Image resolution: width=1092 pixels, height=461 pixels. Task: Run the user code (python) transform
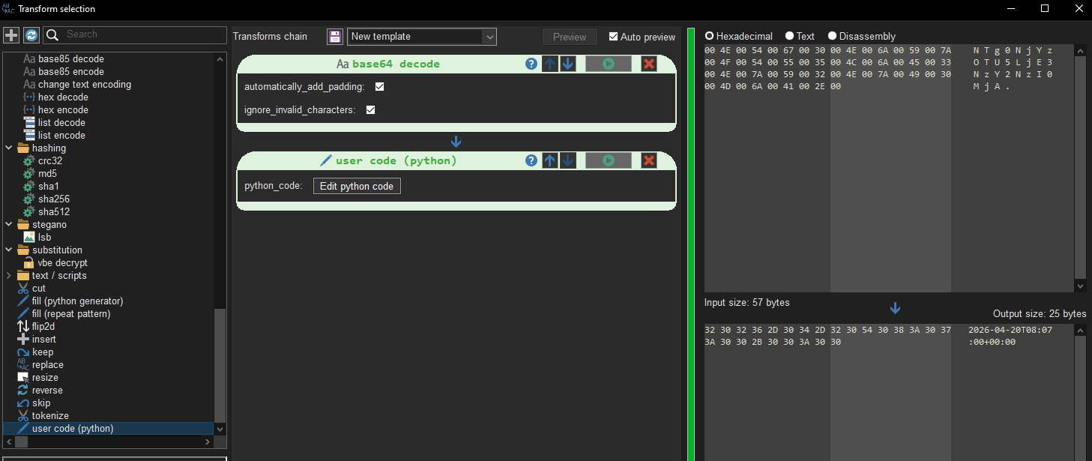click(x=609, y=160)
